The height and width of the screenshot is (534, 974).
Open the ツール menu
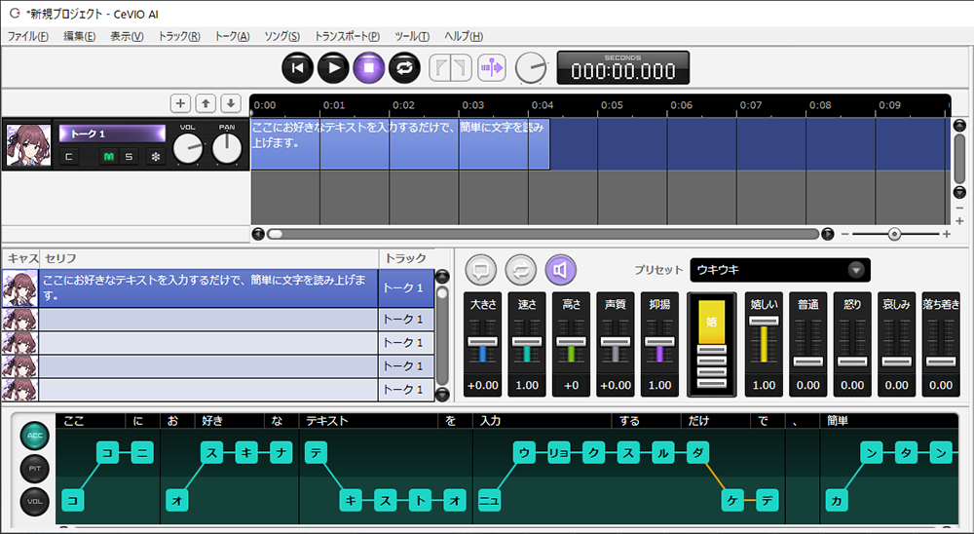tap(412, 36)
